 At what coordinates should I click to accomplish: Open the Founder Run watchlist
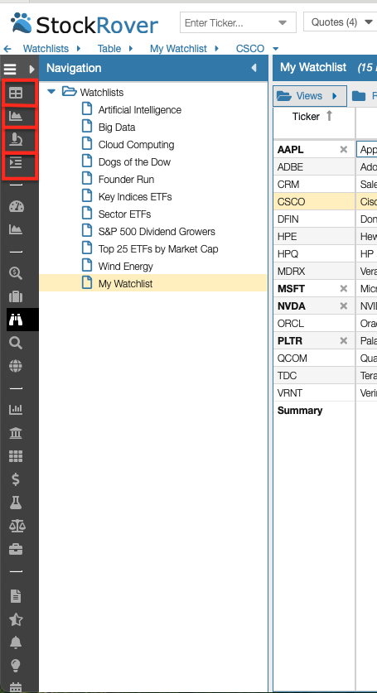pos(126,180)
